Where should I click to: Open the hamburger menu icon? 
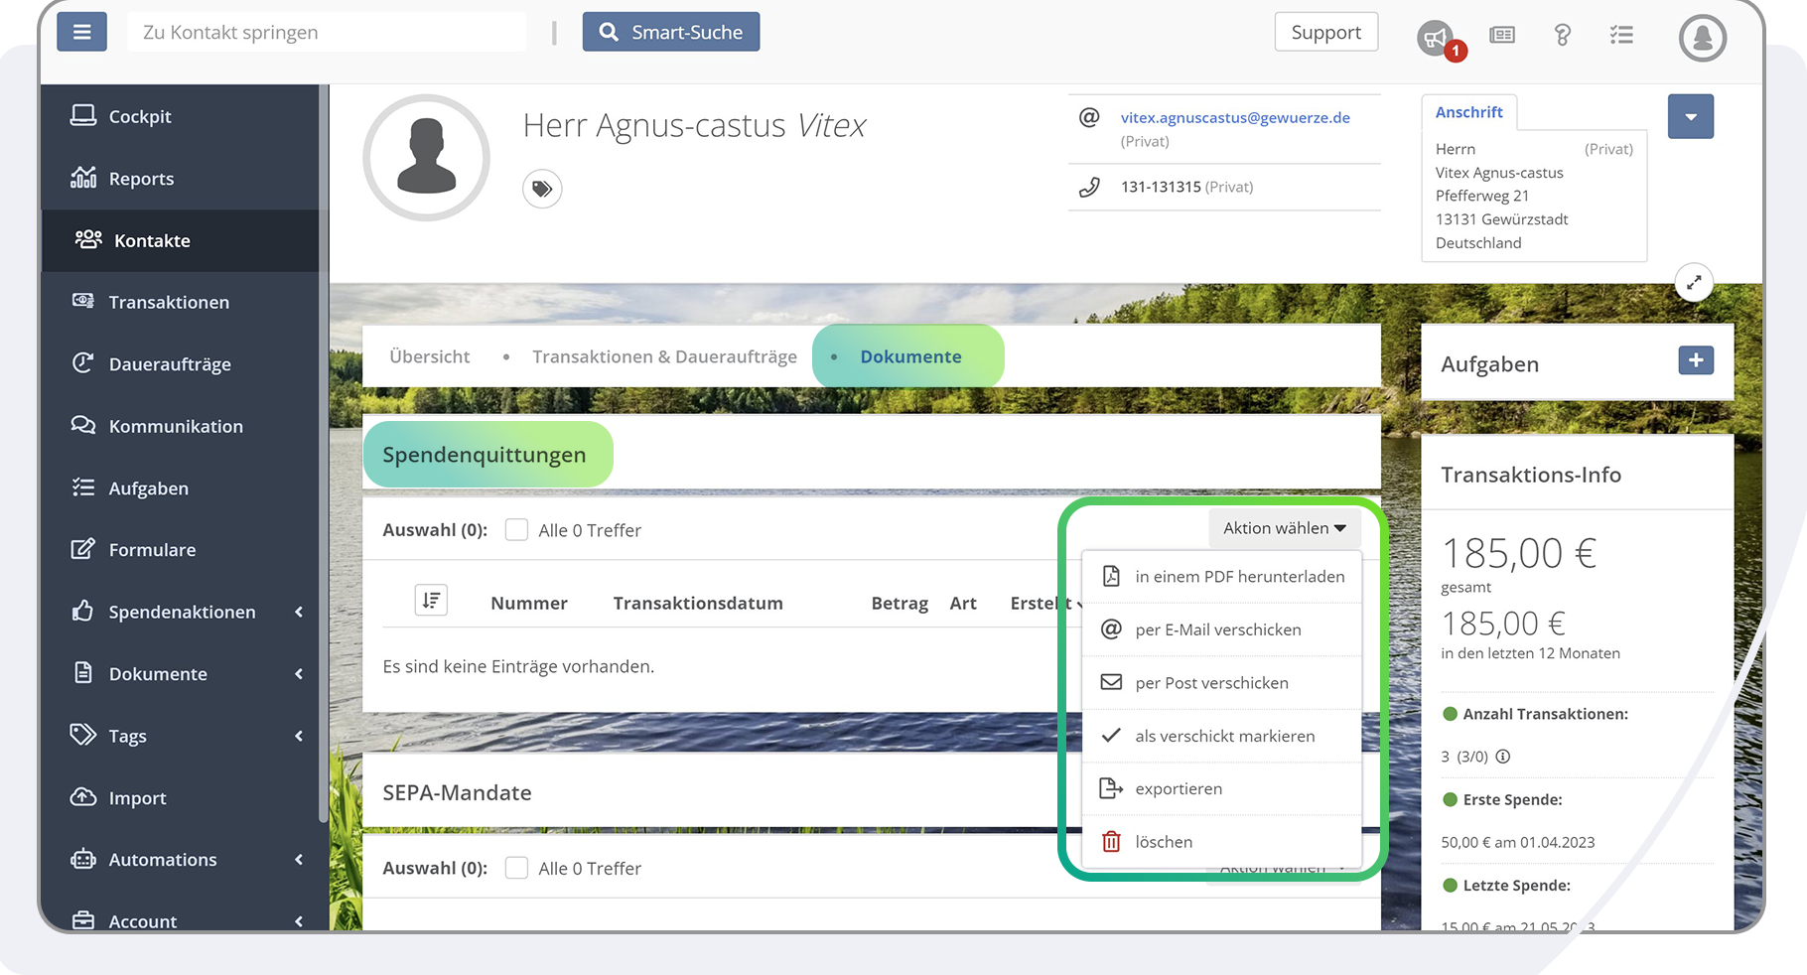81,32
